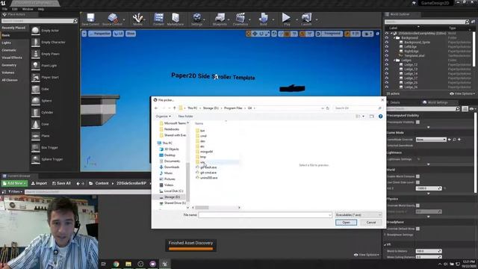478x269 pixels.
Task: Select the Sphere Trigger icon
Action: coord(36,159)
